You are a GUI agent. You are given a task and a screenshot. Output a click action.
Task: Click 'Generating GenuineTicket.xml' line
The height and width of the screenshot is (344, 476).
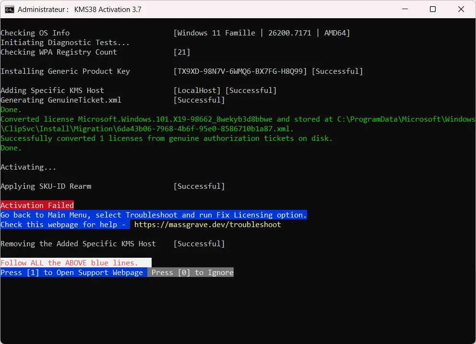coord(61,100)
